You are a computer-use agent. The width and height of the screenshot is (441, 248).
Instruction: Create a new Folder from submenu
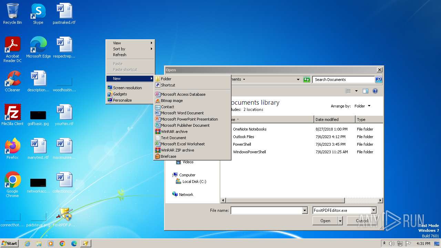(192, 79)
